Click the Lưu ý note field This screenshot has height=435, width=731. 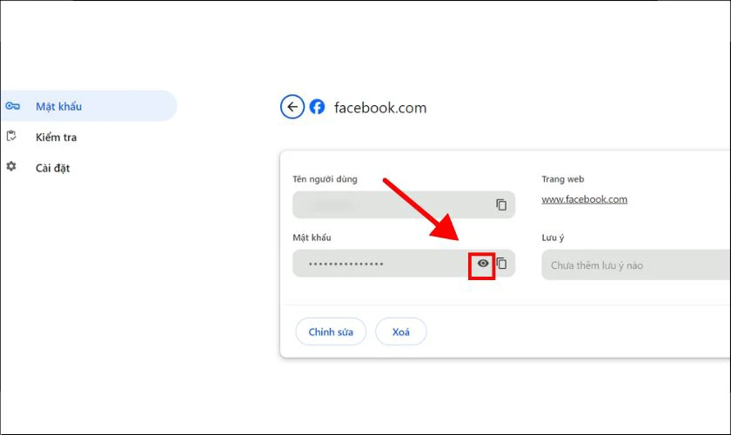[636, 264]
